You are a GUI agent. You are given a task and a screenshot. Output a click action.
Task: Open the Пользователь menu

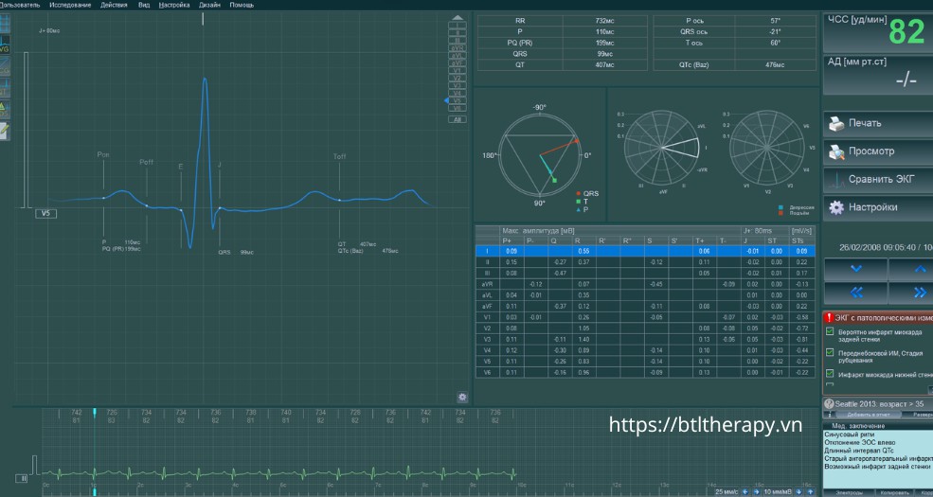pos(20,5)
